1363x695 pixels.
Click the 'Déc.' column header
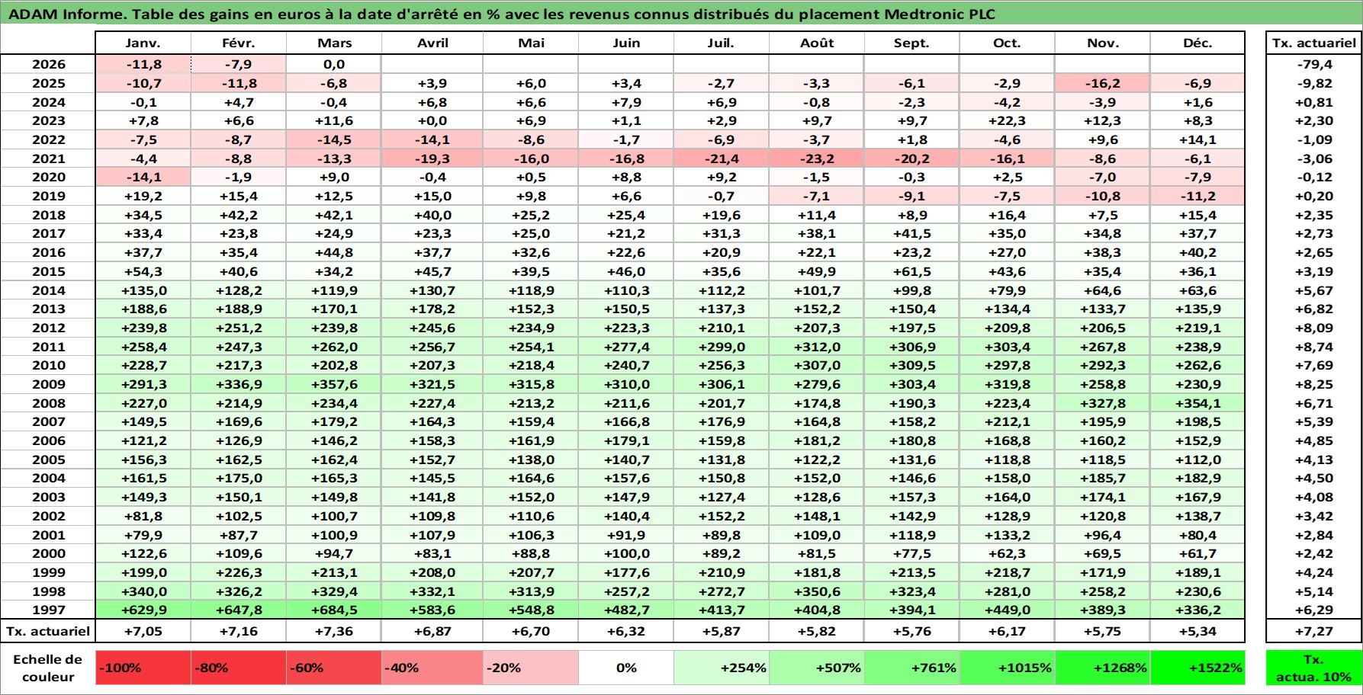[1197, 43]
